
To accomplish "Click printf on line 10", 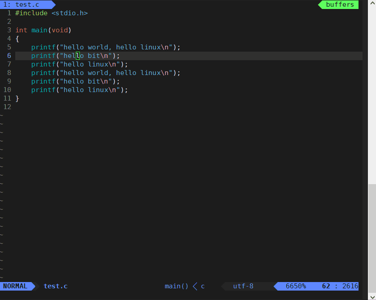I will (44, 90).
